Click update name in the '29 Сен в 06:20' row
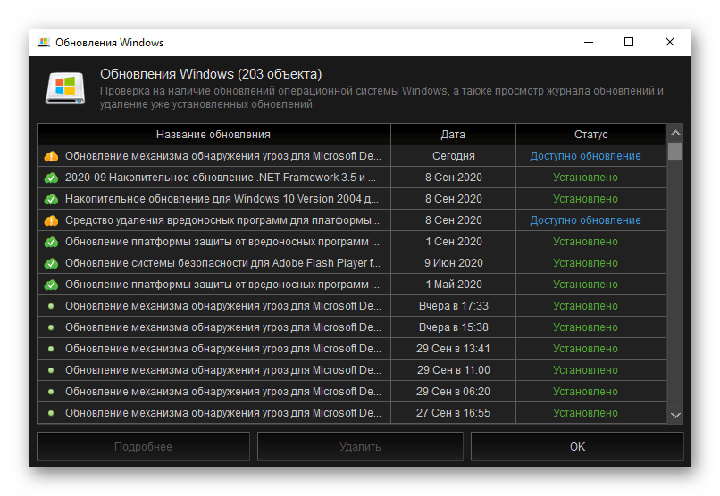Image resolution: width=720 pixels, height=496 pixels. click(x=222, y=392)
